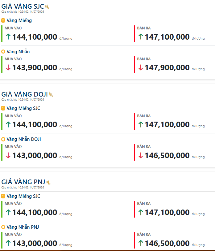This screenshot has width=215, height=251.
Task: Open the chart icon beside GIÁ VÀNG SJC
Action: pyautogui.click(x=47, y=6)
